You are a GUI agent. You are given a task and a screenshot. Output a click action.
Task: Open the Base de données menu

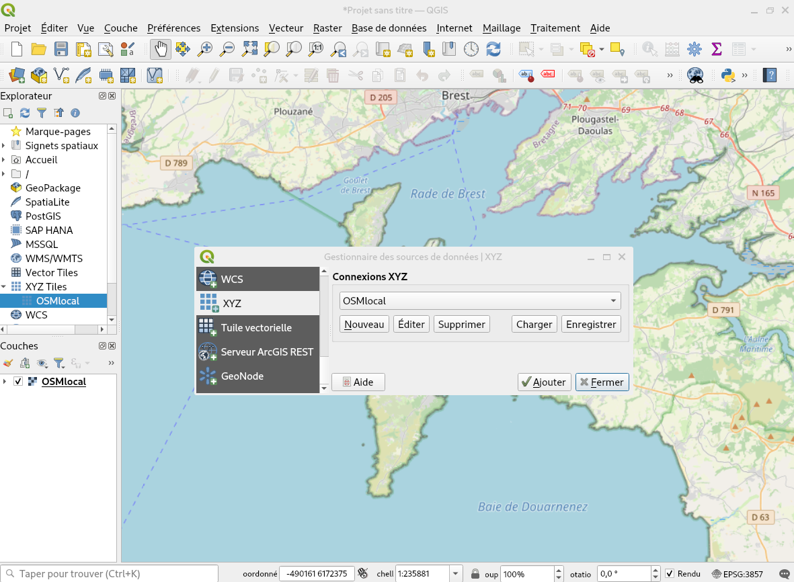pos(389,28)
